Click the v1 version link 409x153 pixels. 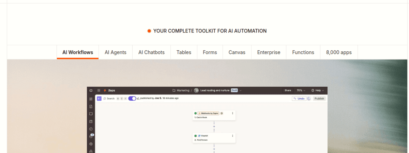click(138, 98)
